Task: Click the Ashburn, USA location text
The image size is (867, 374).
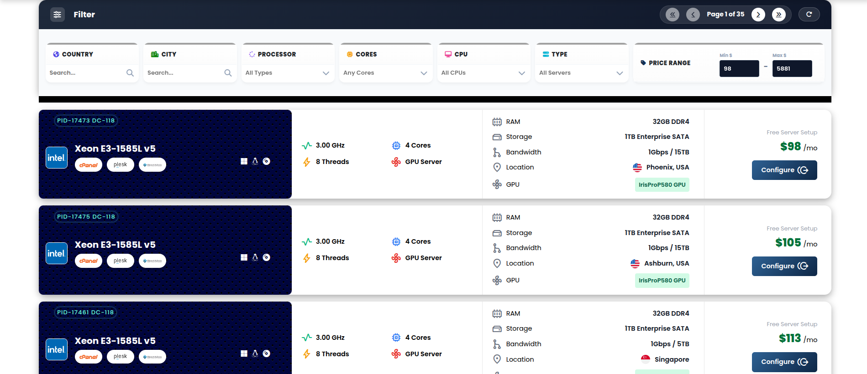Action: [x=667, y=263]
